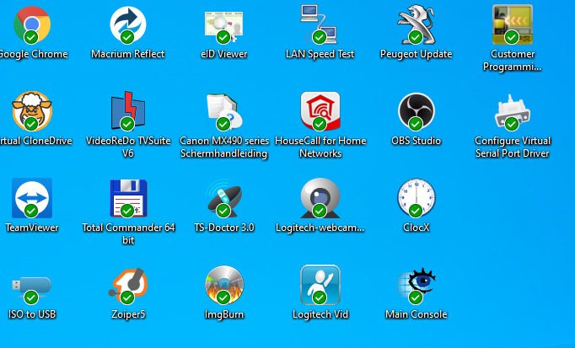575x348 pixels.
Task: Click the "Logitech Vid" label text
Action: [320, 314]
